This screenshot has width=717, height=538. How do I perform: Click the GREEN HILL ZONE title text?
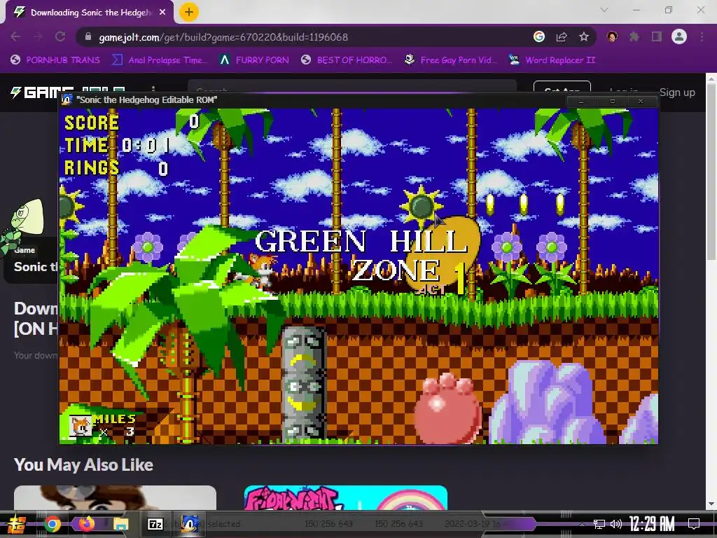(x=361, y=254)
